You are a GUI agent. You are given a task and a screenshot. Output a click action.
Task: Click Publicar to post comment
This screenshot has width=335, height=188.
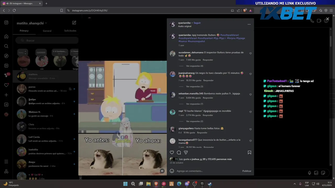pyautogui.click(x=247, y=171)
